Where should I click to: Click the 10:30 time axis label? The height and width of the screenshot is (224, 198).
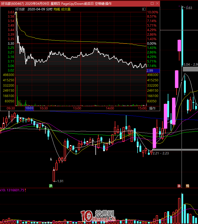(44, 108)
